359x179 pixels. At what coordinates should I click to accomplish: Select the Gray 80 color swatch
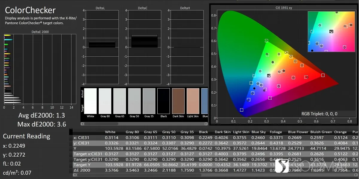point(105,101)
